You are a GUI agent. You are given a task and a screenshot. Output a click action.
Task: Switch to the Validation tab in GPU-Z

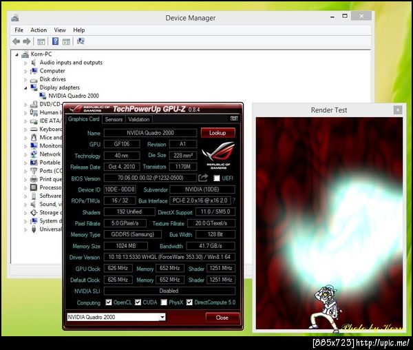point(139,119)
